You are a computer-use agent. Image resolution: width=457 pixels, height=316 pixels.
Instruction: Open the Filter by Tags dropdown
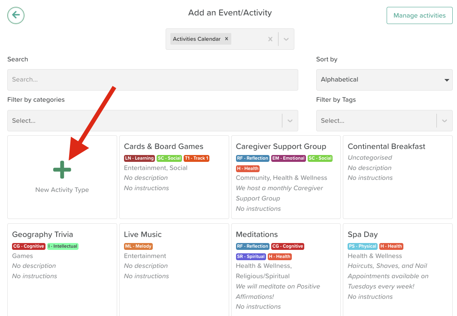(x=444, y=121)
